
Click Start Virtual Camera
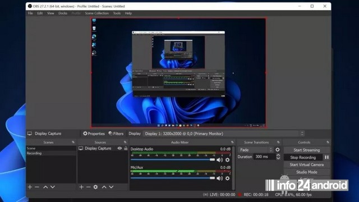pos(307,164)
